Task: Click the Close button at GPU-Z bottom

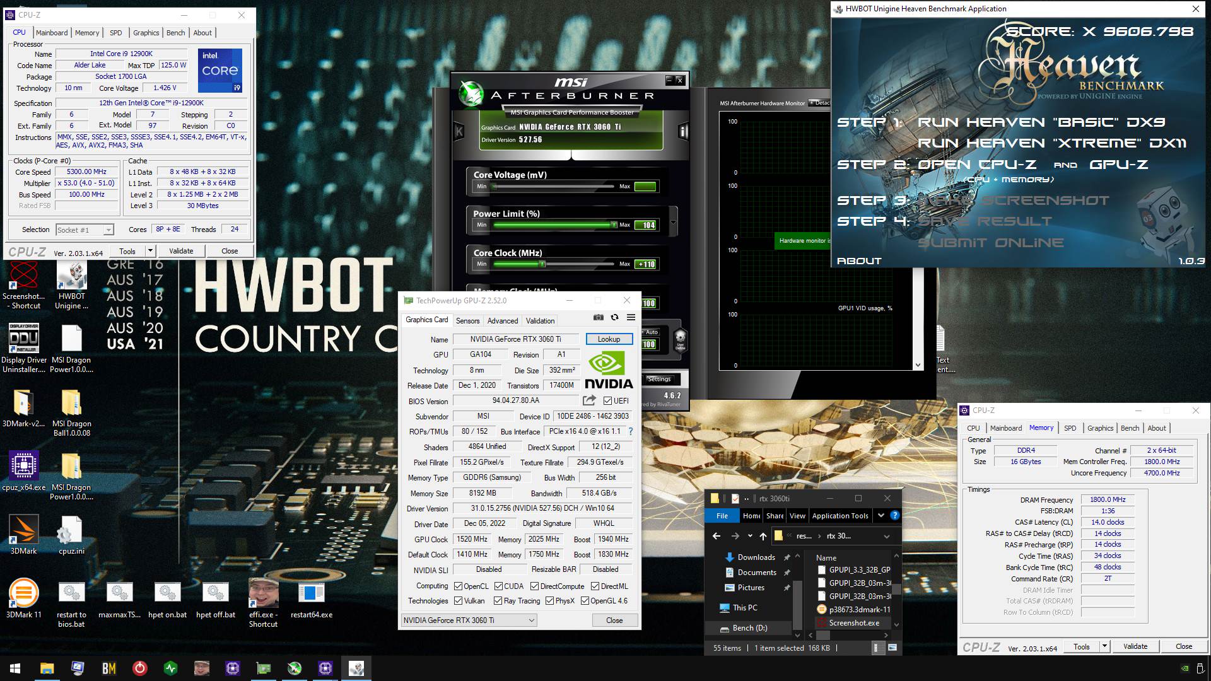Action: (614, 620)
